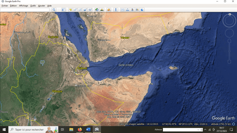Open the planet switcher icon

[x=109, y=10]
